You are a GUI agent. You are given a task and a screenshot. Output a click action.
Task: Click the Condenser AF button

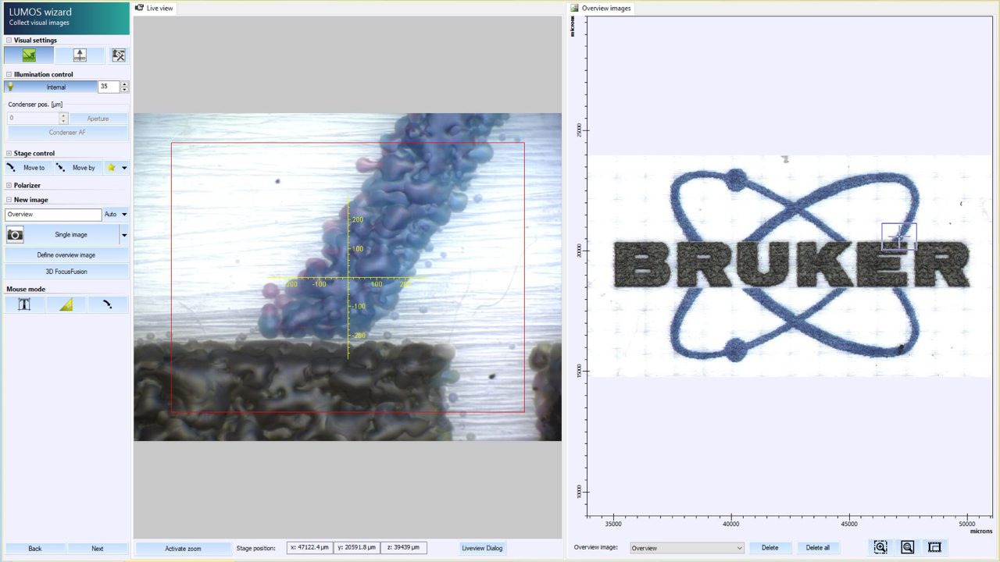67,133
